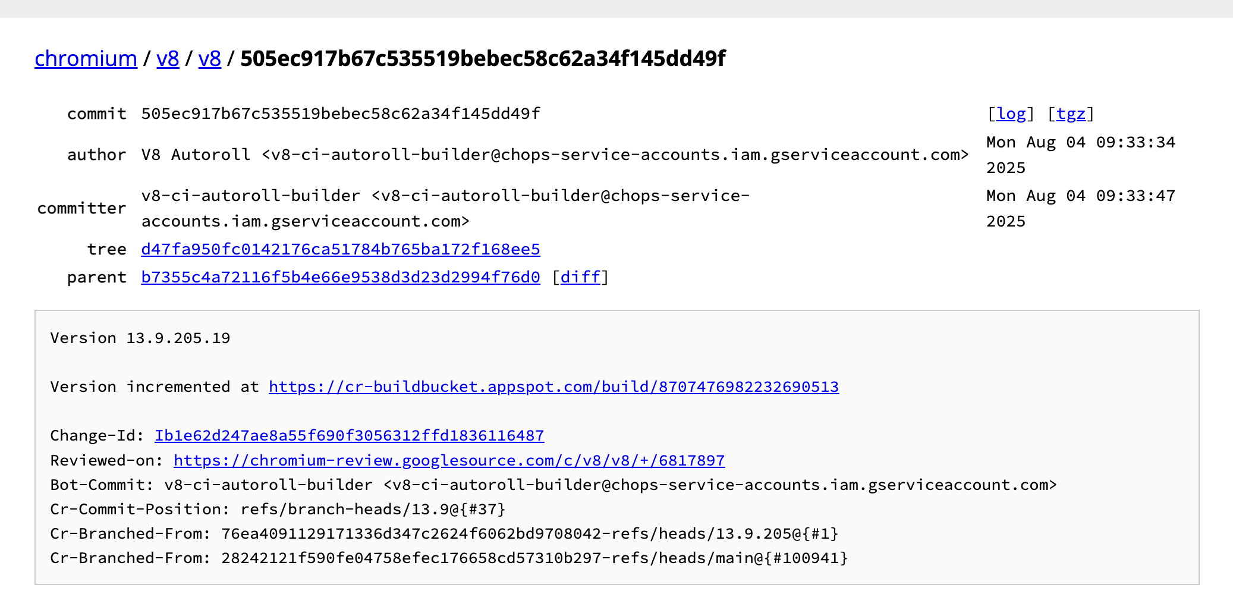The width and height of the screenshot is (1233, 591).
Task: Open the commit log link
Action: [1011, 114]
